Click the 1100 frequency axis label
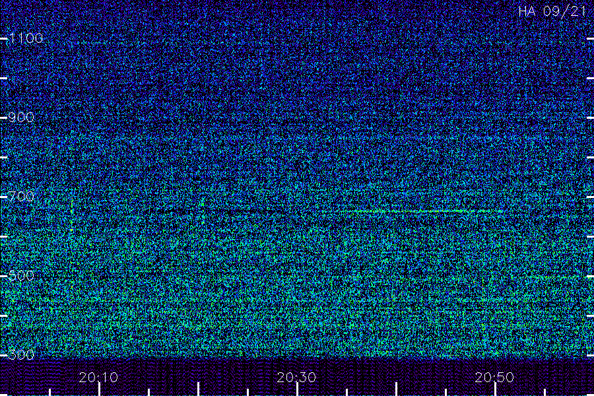 pyautogui.click(x=26, y=38)
